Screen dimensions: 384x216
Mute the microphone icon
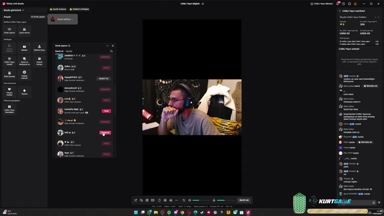pyautogui.click(x=214, y=200)
